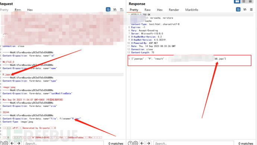Click the Response search input field
Viewport: 257px width, 145px height.
tap(194, 143)
